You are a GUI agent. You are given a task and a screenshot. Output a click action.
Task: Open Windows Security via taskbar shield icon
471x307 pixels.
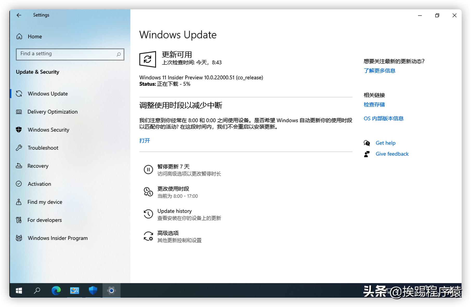coord(93,291)
